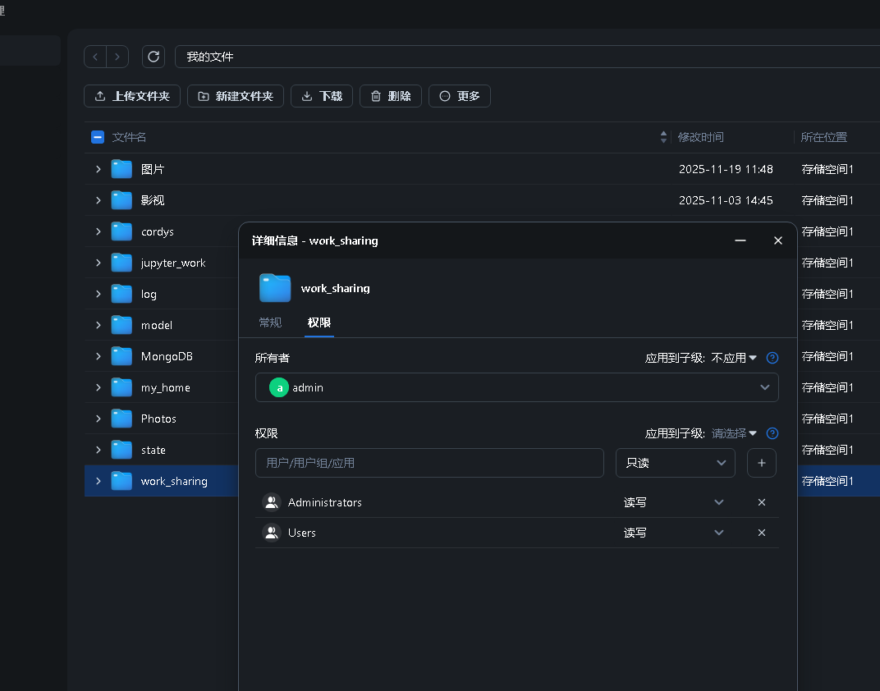880x691 pixels.
Task: Go back with the left arrow icon
Action: (96, 57)
